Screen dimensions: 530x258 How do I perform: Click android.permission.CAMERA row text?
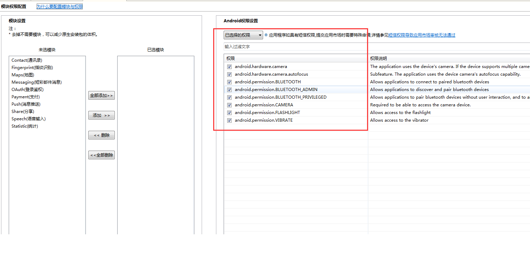[264, 105]
